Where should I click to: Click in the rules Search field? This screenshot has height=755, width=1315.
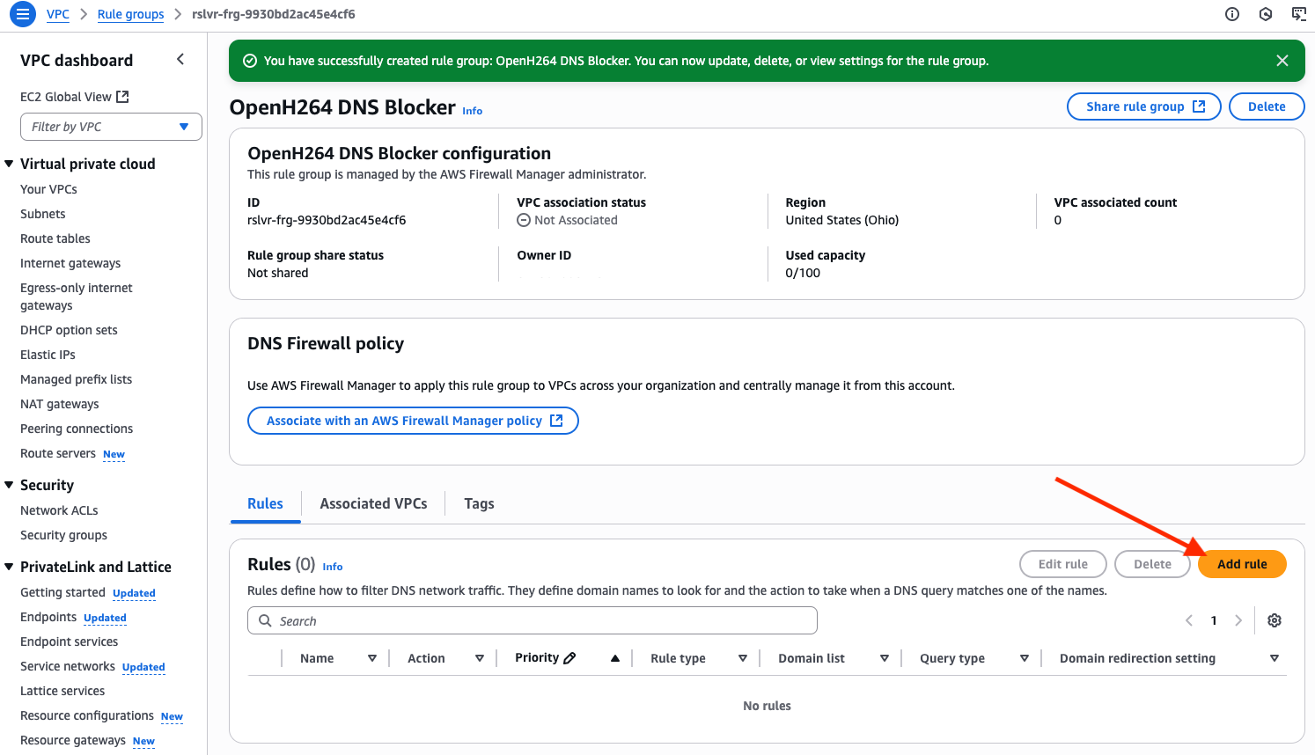(532, 620)
